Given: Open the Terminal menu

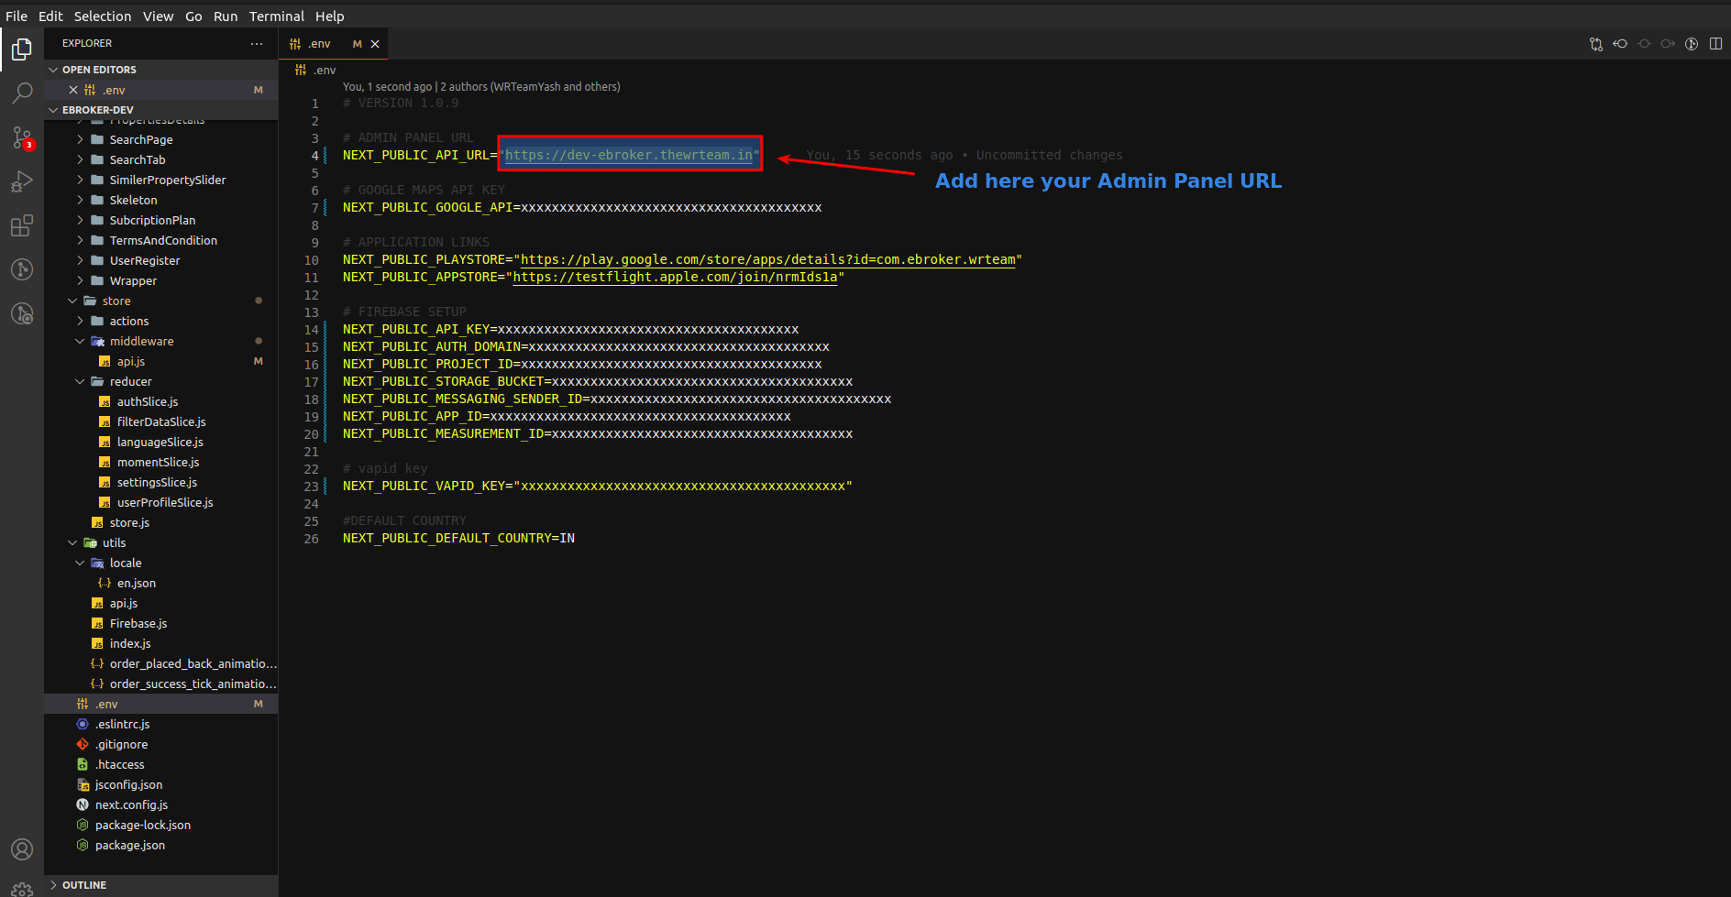Looking at the screenshot, I should (x=277, y=16).
